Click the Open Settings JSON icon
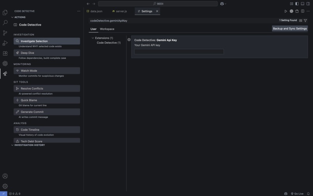Viewport: 313px width, 196px height. tap(297, 11)
